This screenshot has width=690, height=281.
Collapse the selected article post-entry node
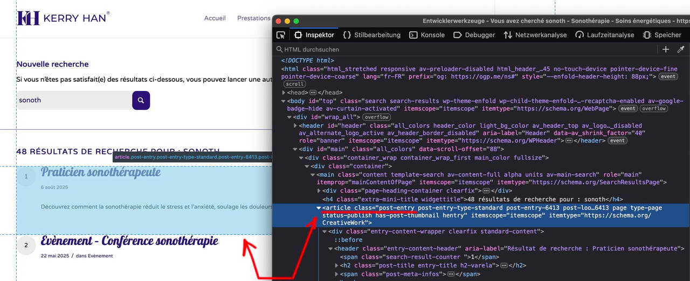[319, 208]
